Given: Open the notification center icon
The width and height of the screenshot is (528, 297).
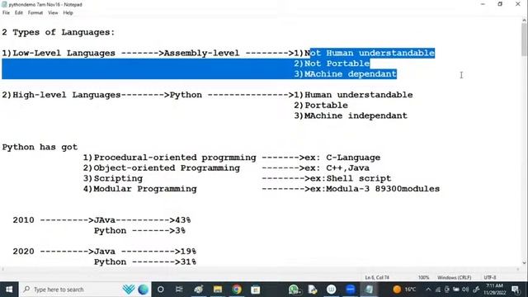Looking at the screenshot, I should 516,290.
